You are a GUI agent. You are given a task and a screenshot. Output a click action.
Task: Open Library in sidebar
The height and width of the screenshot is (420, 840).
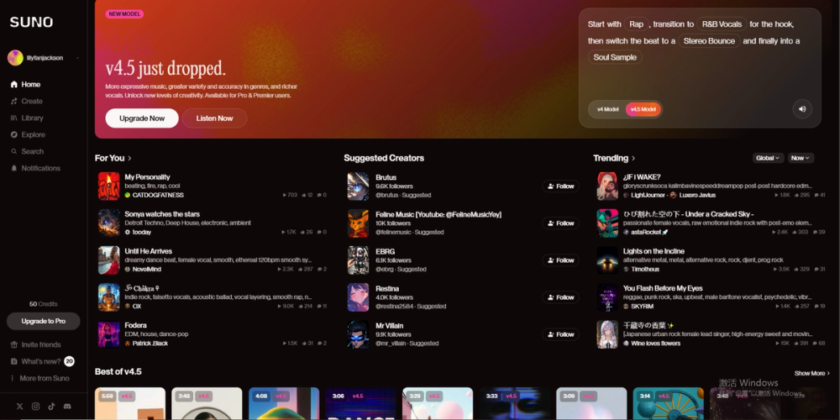tap(27, 118)
